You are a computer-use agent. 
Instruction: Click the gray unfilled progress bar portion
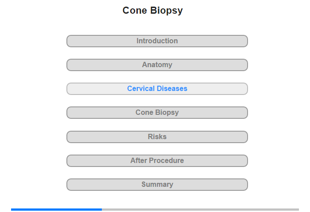coord(200,209)
